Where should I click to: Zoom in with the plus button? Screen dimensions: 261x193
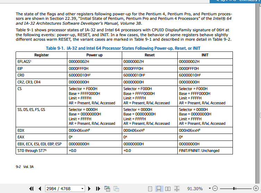click(x=256, y=188)
